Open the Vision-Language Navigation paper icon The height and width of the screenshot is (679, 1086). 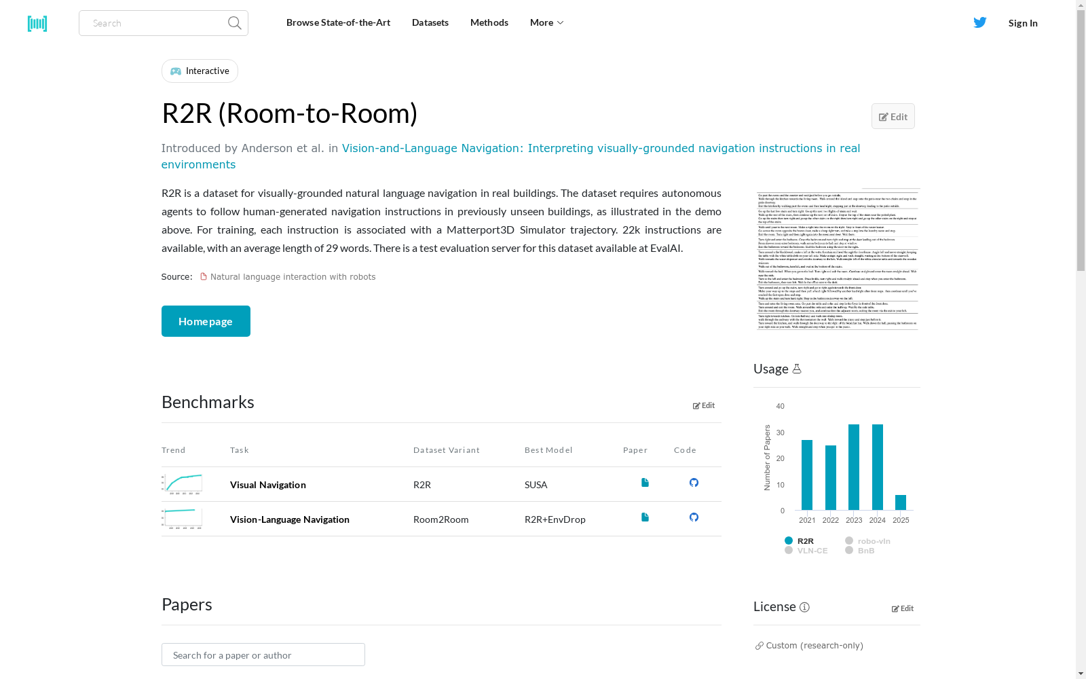point(645,517)
